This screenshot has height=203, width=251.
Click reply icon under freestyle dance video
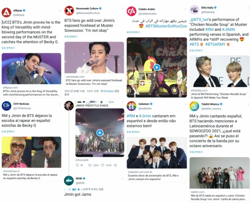coord(77,165)
